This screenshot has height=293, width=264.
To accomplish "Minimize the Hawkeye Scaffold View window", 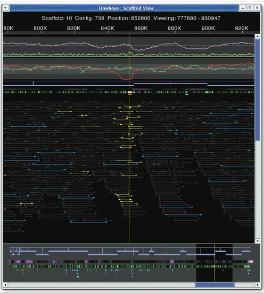I will [243, 8].
